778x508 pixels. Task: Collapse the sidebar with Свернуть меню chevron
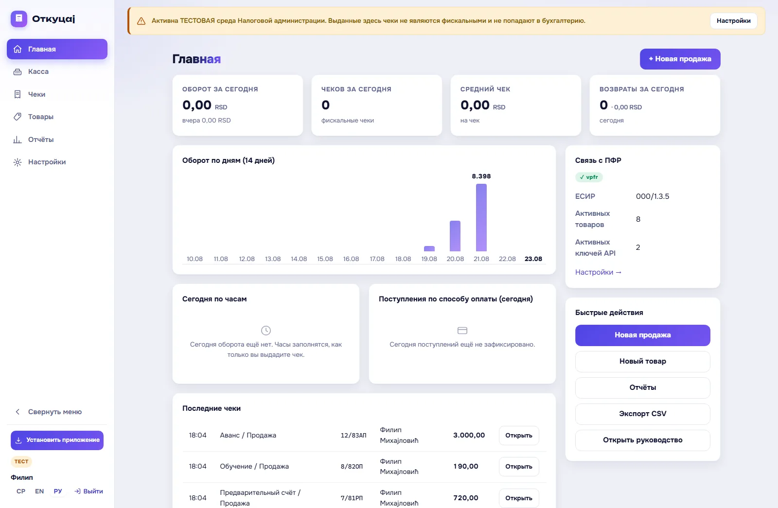pos(18,412)
